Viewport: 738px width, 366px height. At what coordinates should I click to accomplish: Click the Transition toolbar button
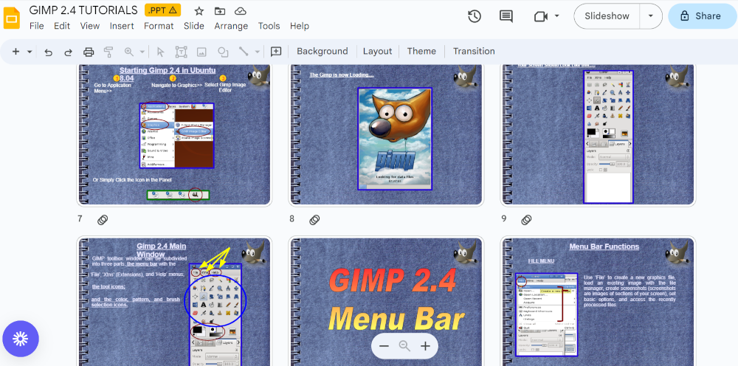tap(474, 51)
